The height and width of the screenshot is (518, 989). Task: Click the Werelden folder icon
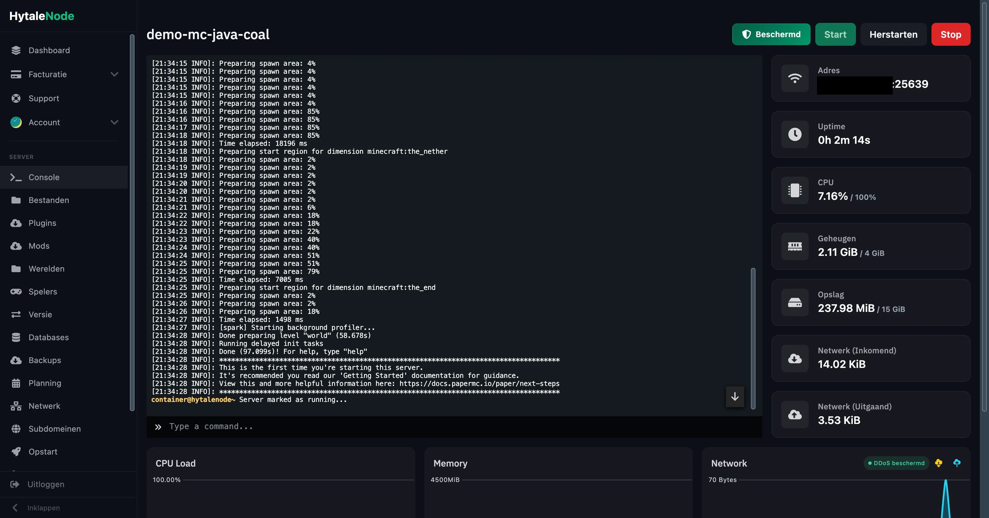click(16, 268)
